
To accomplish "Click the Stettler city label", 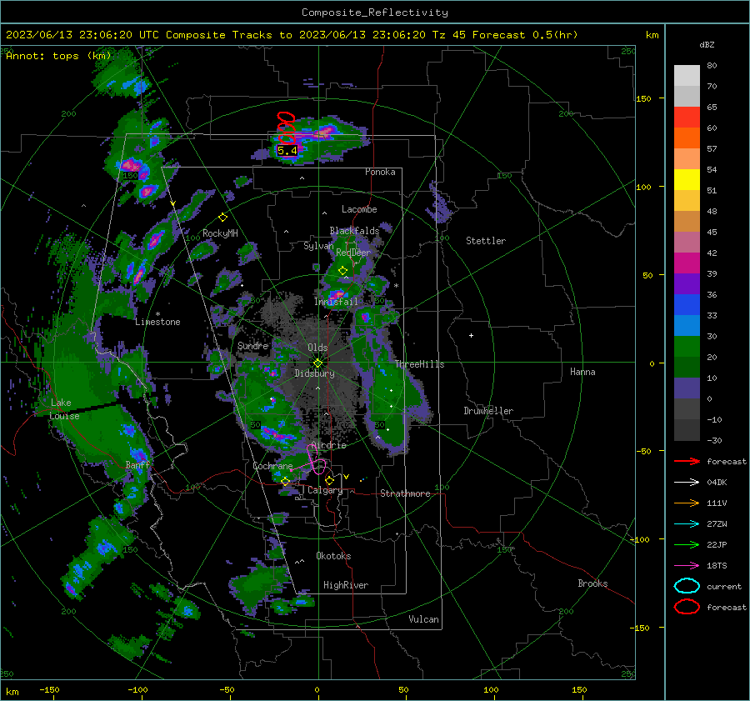I will click(x=486, y=241).
